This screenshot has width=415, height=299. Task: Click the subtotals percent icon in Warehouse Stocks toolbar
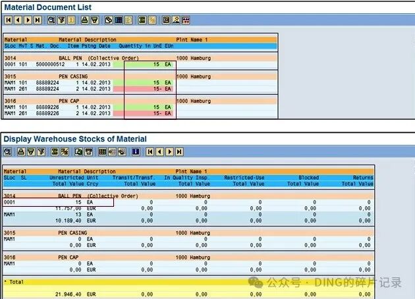[x=65, y=152]
